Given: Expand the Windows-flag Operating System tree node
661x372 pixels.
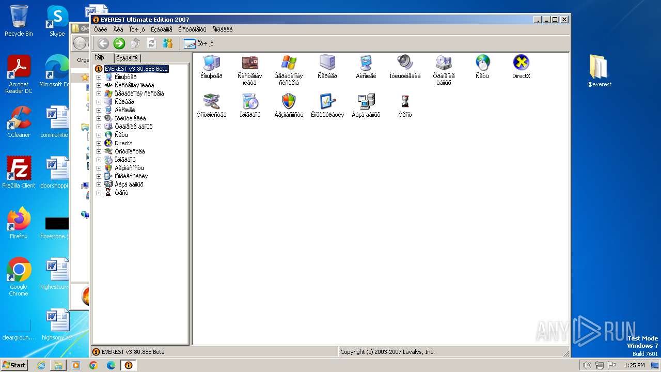Looking at the screenshot, I should tap(99, 94).
